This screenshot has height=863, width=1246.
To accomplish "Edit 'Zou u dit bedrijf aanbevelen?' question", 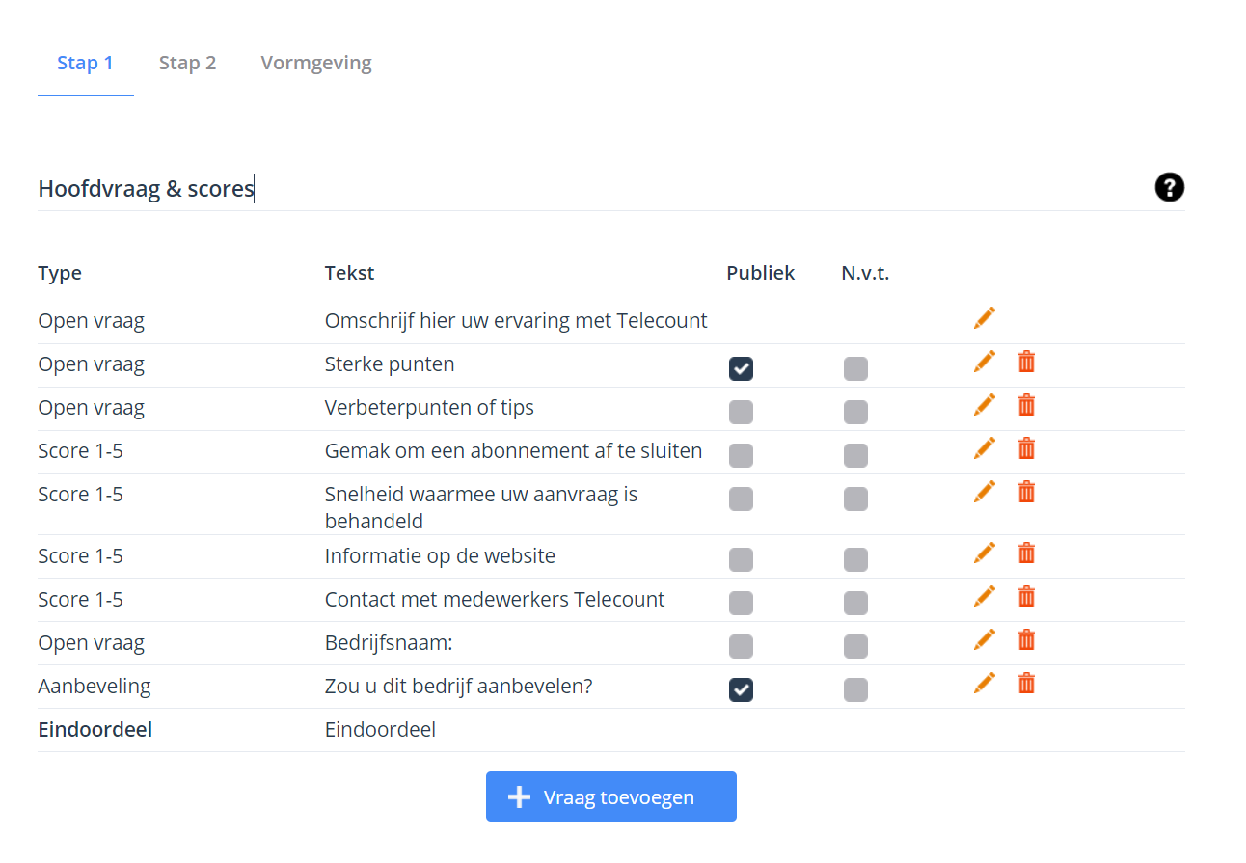I will point(984,684).
